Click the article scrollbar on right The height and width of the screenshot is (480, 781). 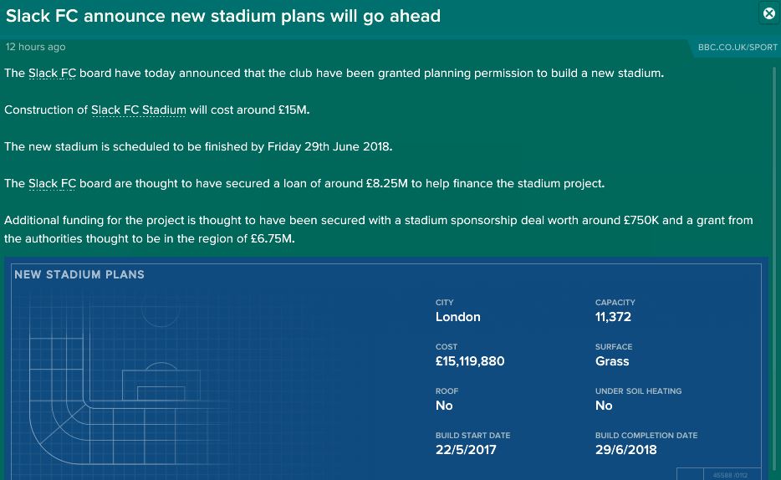coord(774,249)
